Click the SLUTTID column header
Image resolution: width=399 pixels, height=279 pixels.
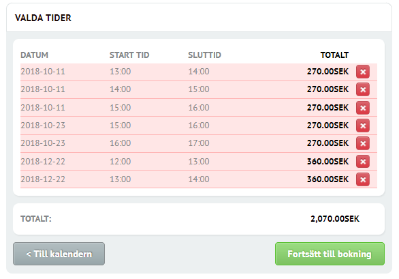pyautogui.click(x=204, y=55)
